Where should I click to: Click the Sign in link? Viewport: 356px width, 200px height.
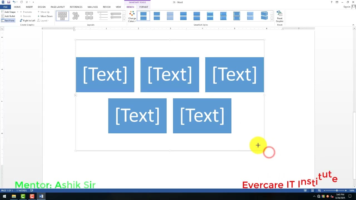(x=347, y=7)
